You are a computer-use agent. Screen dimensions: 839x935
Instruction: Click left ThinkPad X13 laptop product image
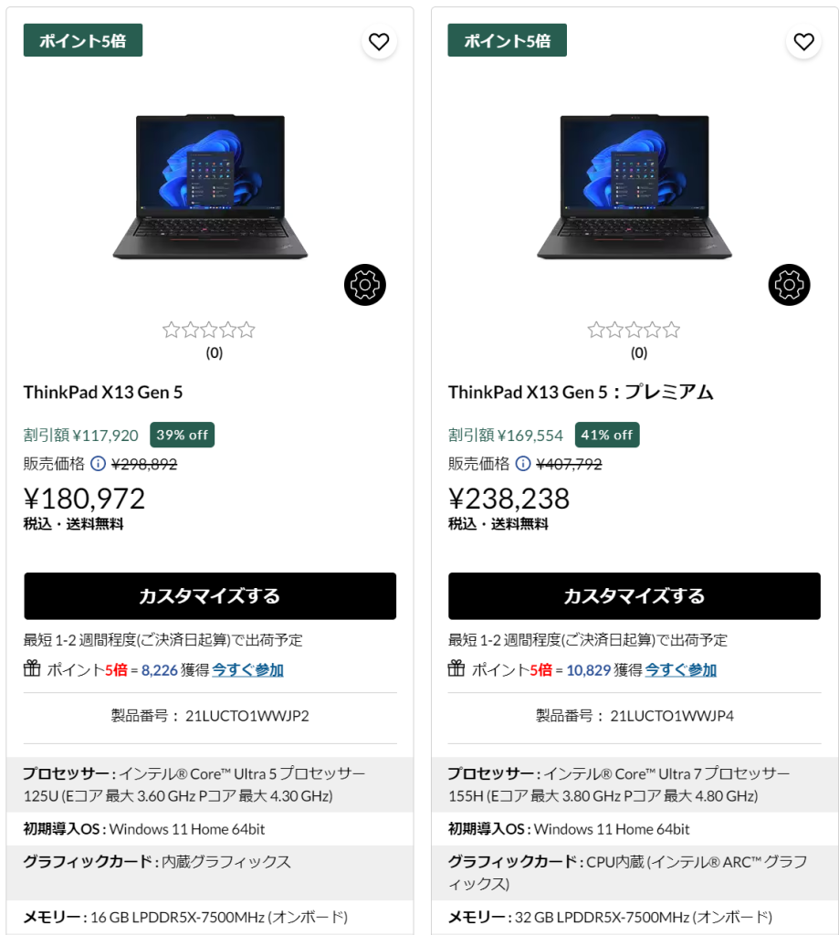[210, 186]
